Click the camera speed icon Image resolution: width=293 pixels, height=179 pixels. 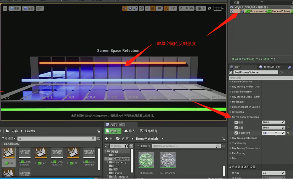[x=199, y=8]
